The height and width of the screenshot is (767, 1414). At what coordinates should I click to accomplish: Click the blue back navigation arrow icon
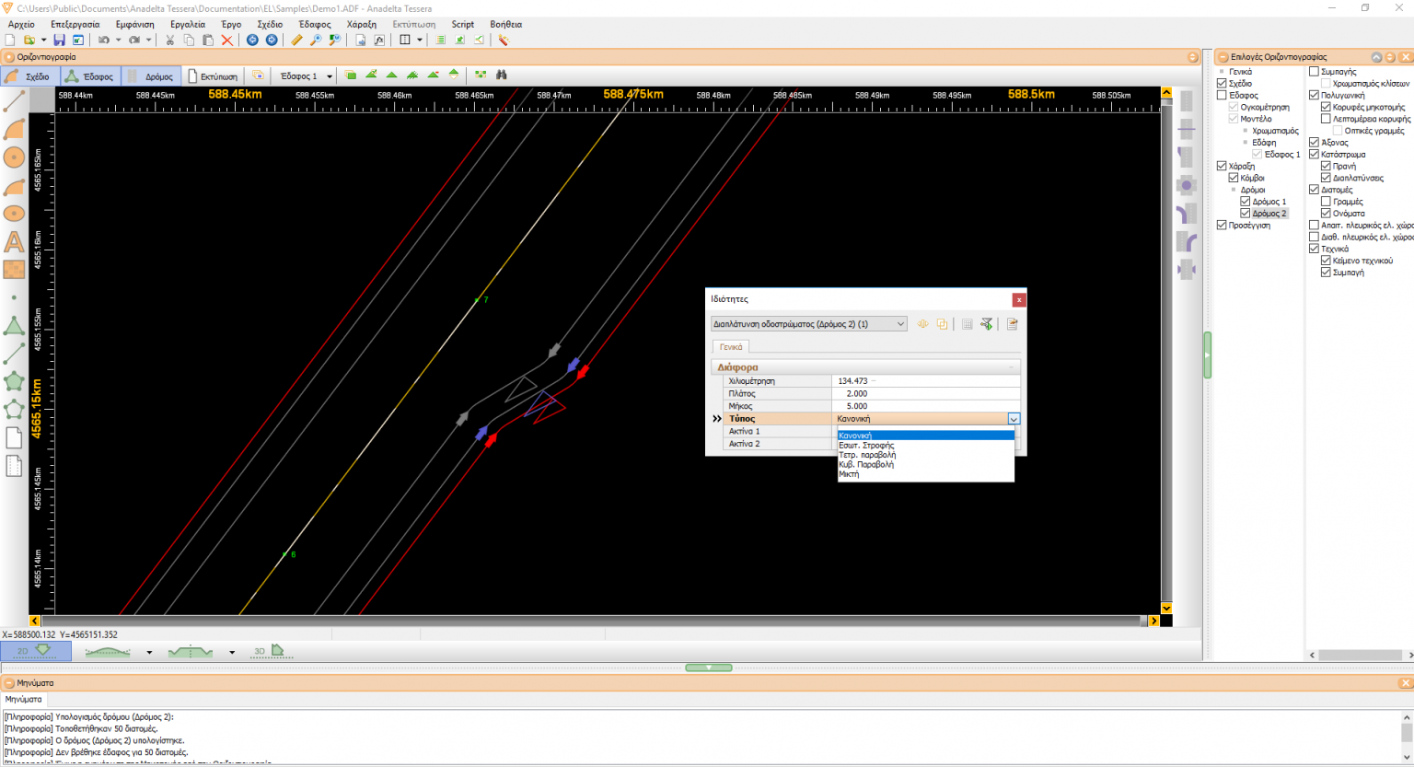251,40
